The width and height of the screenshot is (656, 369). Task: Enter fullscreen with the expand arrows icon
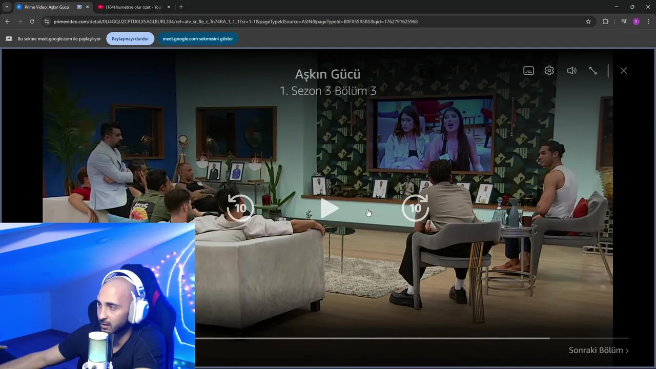pos(593,71)
